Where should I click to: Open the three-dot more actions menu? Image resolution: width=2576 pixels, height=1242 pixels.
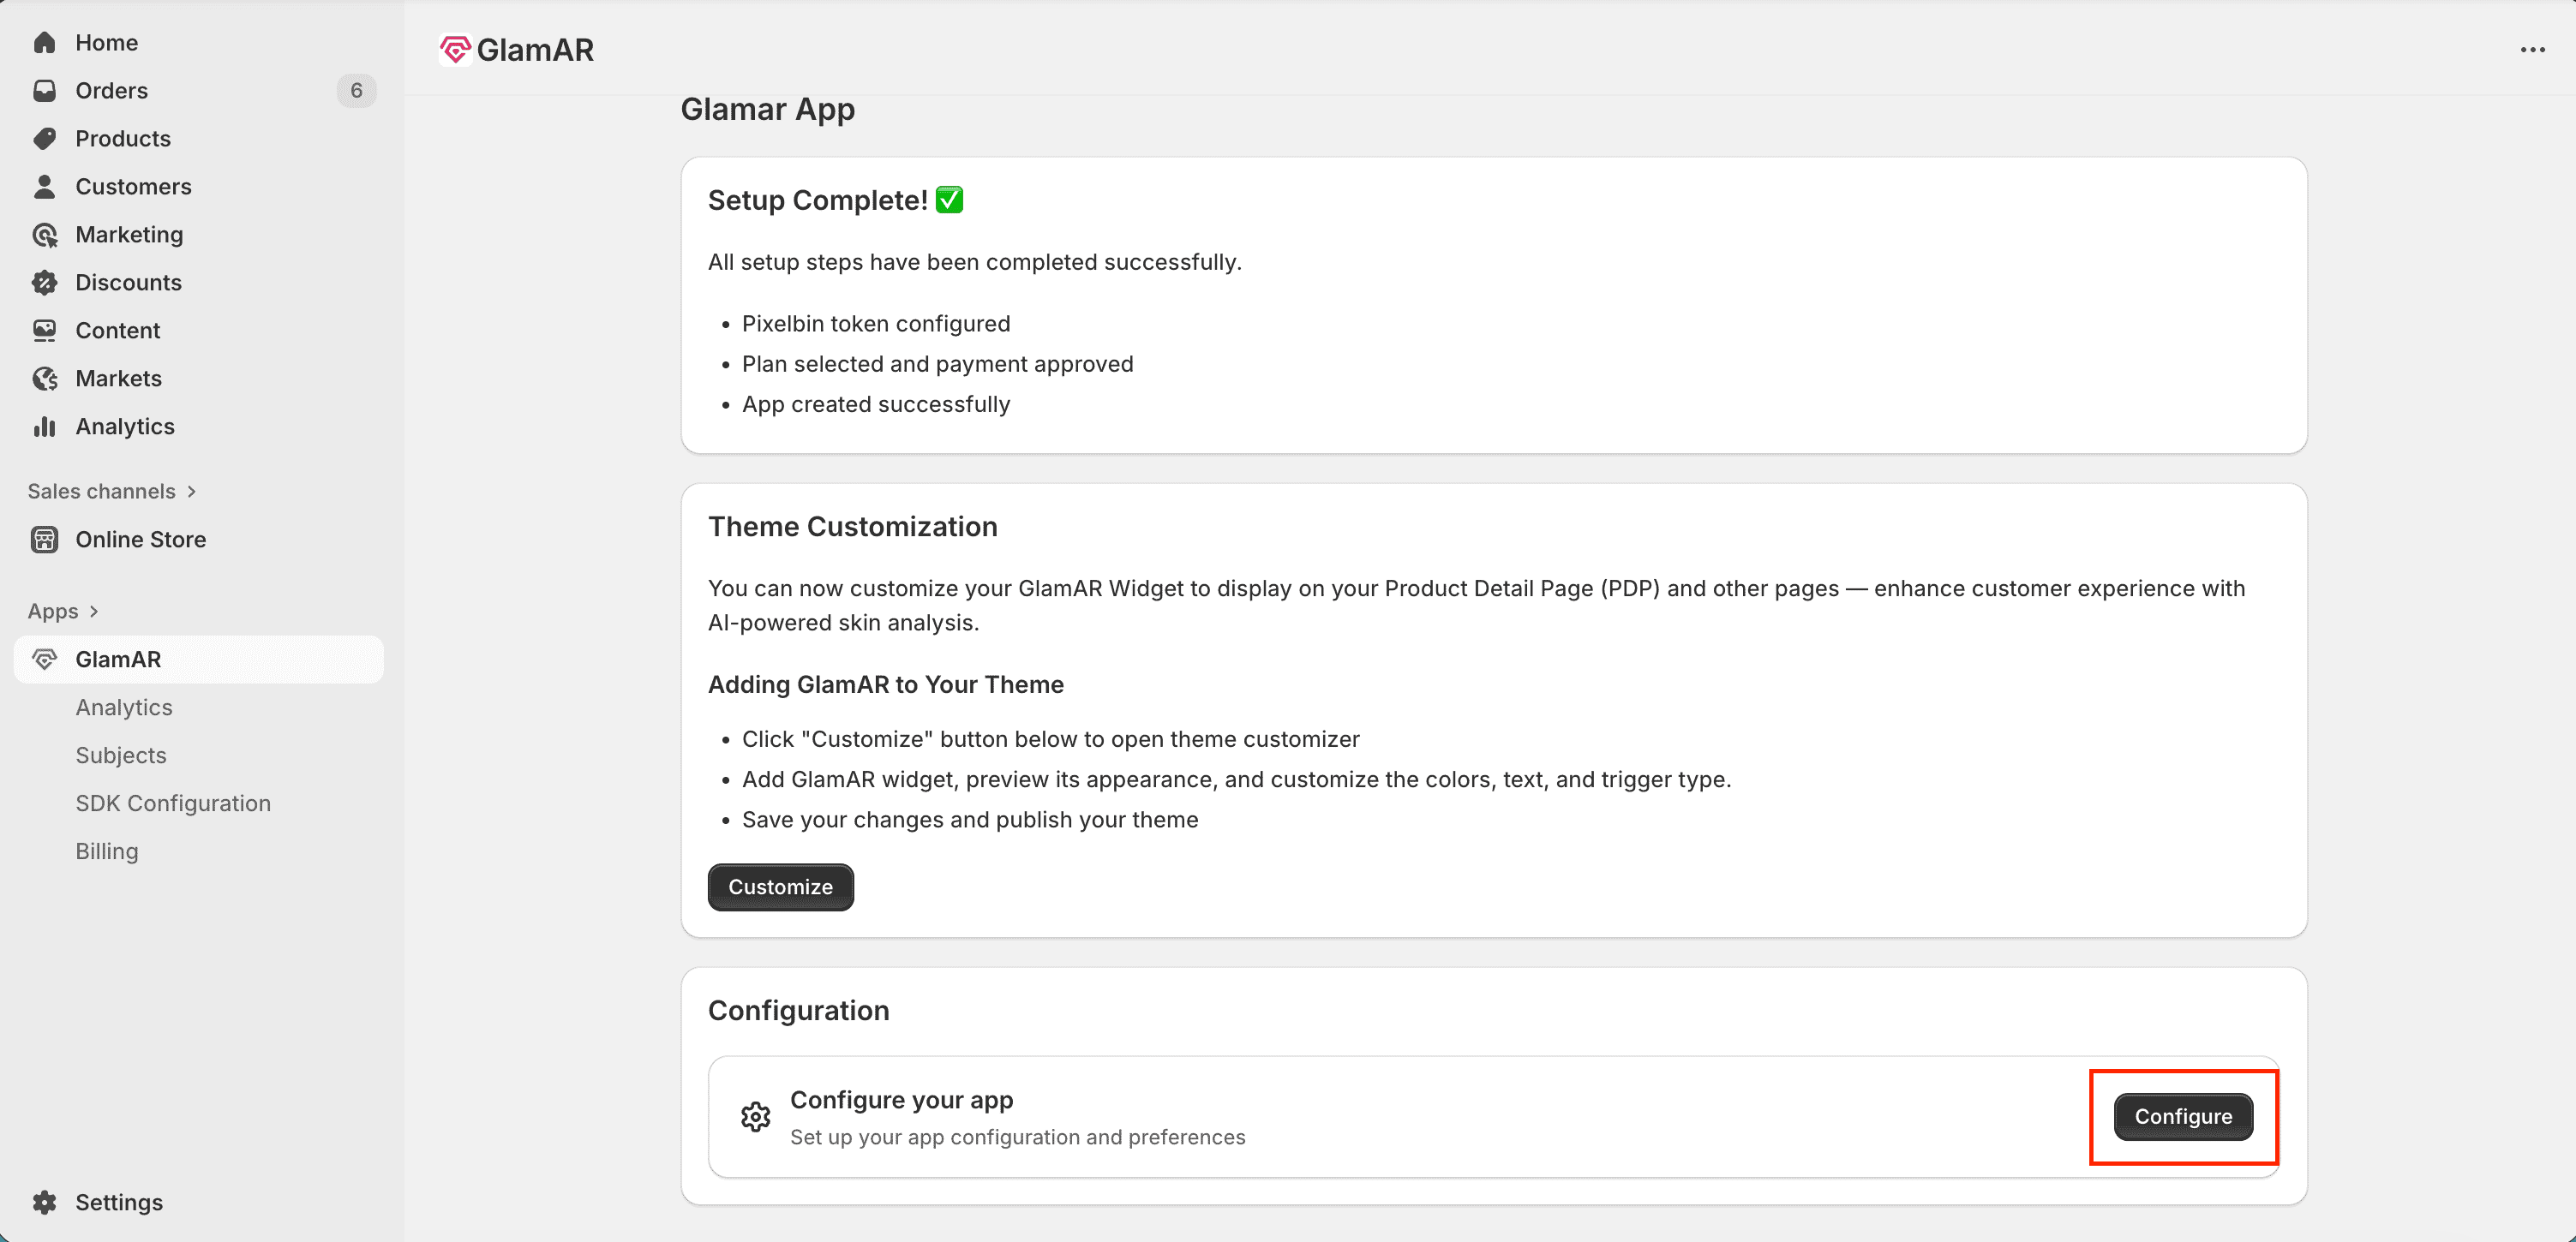2532,50
